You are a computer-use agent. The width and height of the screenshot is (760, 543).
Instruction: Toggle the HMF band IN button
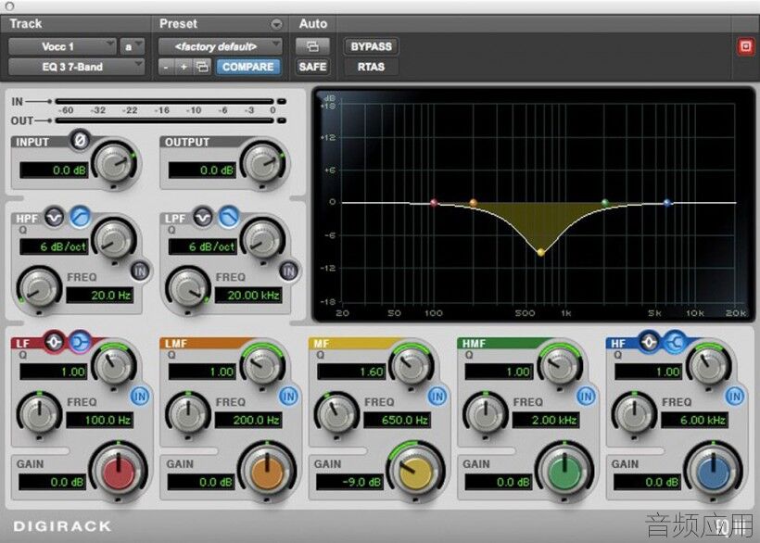(x=586, y=397)
